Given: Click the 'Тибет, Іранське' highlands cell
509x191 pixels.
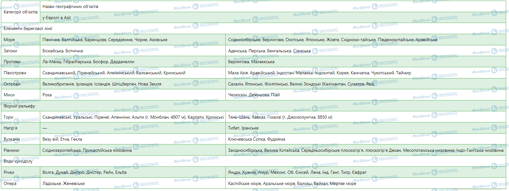Looking at the screenshot, I should click(x=243, y=128).
